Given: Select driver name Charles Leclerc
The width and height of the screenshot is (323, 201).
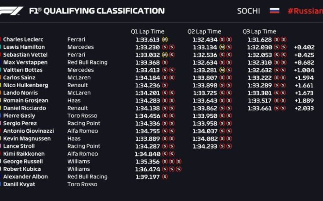Looking at the screenshot, I should 23,39.
